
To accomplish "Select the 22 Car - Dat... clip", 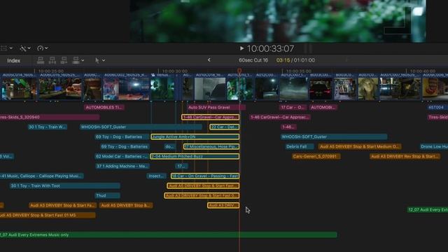I will [224, 127].
